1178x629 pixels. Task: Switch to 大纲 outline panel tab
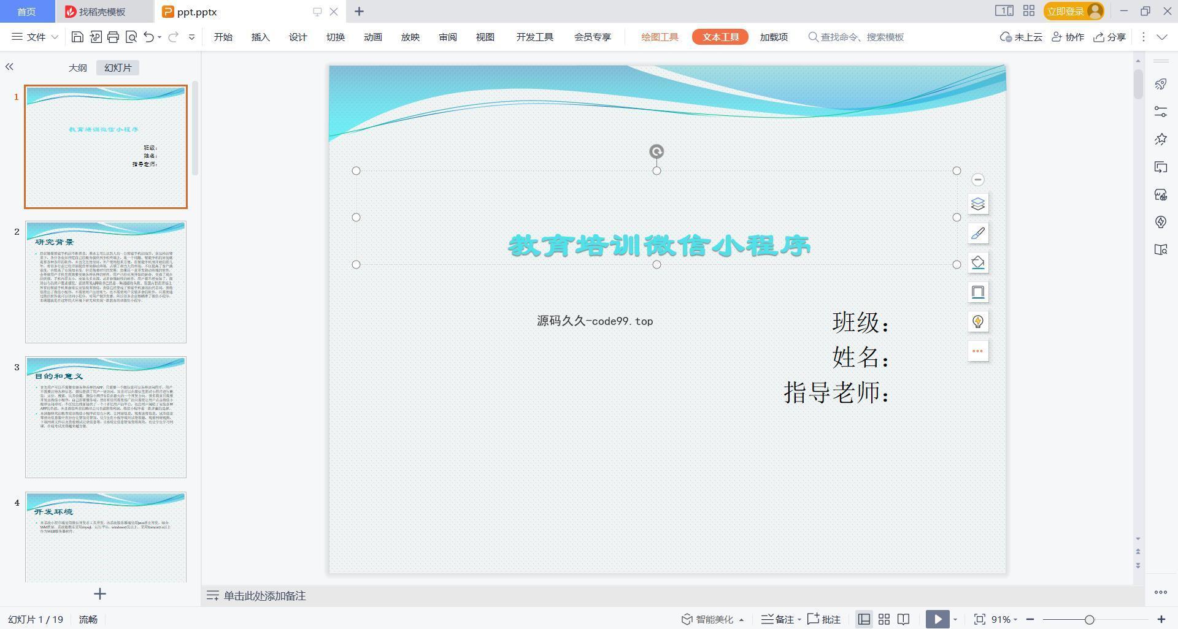tap(77, 67)
